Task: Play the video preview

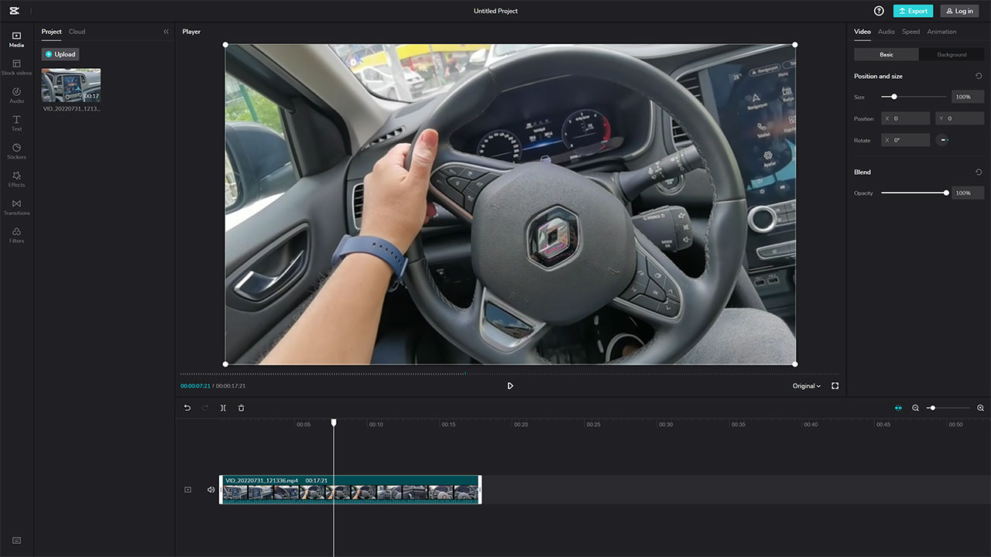Action: click(x=510, y=385)
